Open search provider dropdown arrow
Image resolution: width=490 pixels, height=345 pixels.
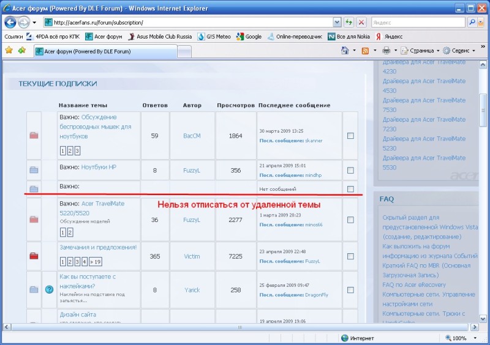click(481, 23)
